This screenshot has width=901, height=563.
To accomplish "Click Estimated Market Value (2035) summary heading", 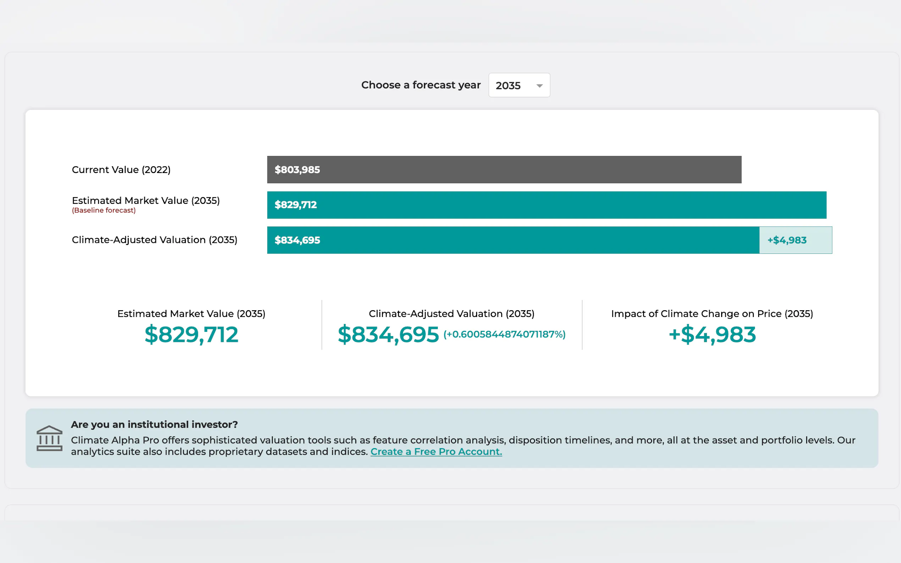I will [191, 314].
